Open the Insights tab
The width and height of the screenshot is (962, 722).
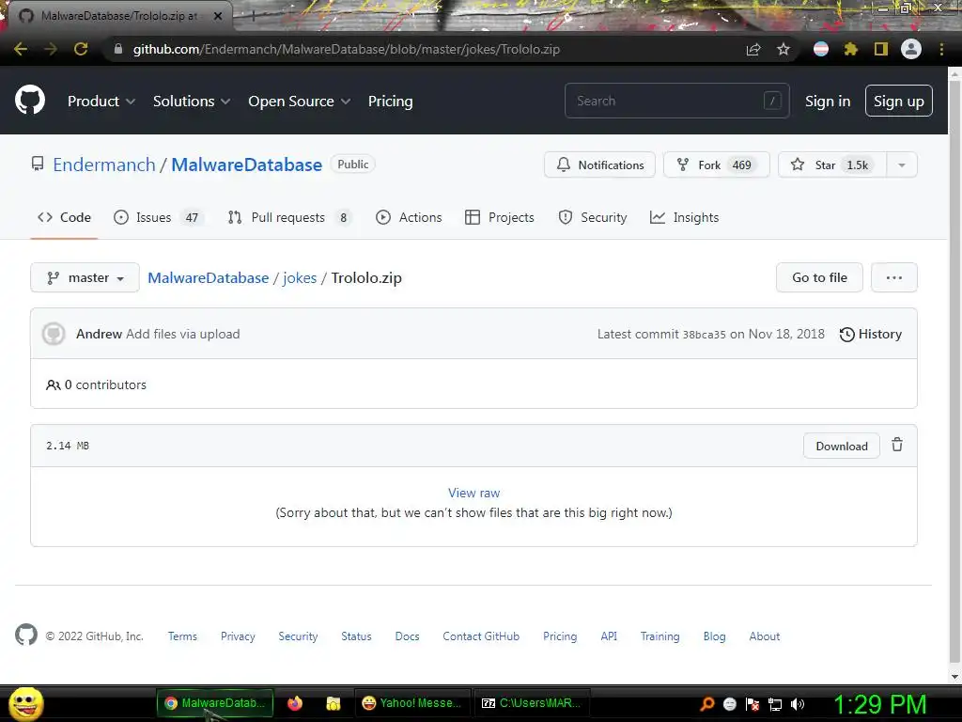pos(684,217)
